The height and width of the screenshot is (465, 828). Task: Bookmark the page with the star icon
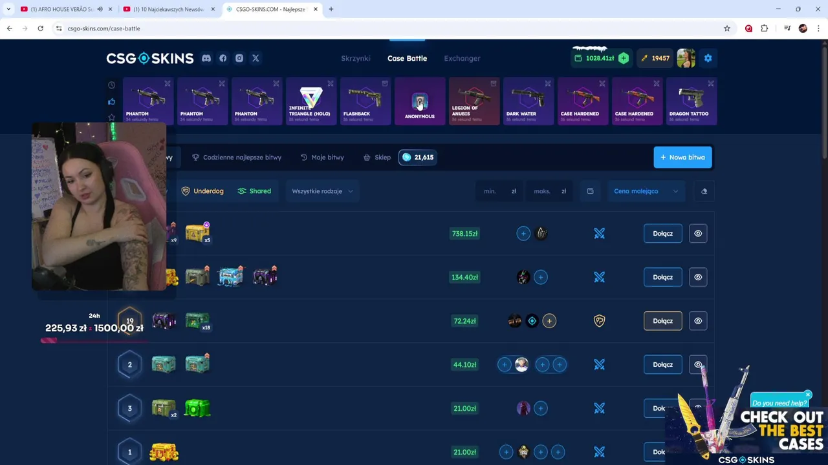coord(727,28)
